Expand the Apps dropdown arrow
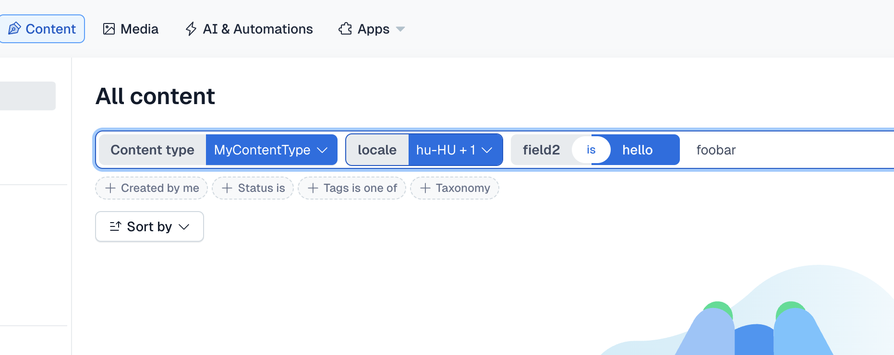The image size is (894, 355). click(x=400, y=29)
